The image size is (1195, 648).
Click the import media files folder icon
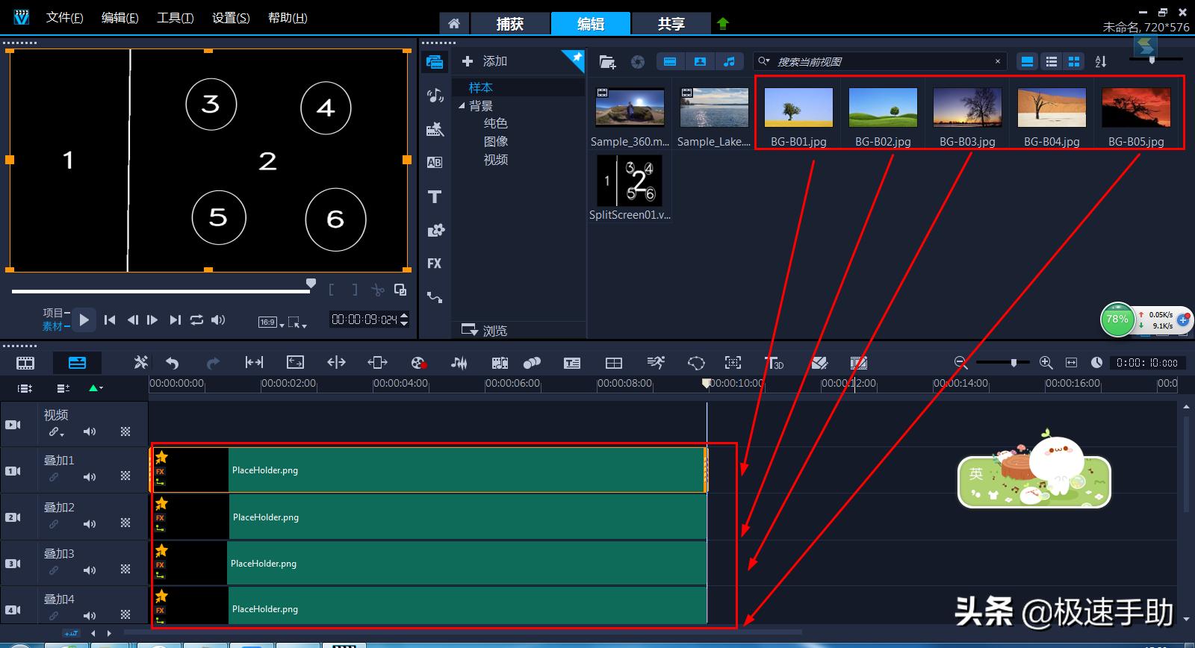[607, 62]
